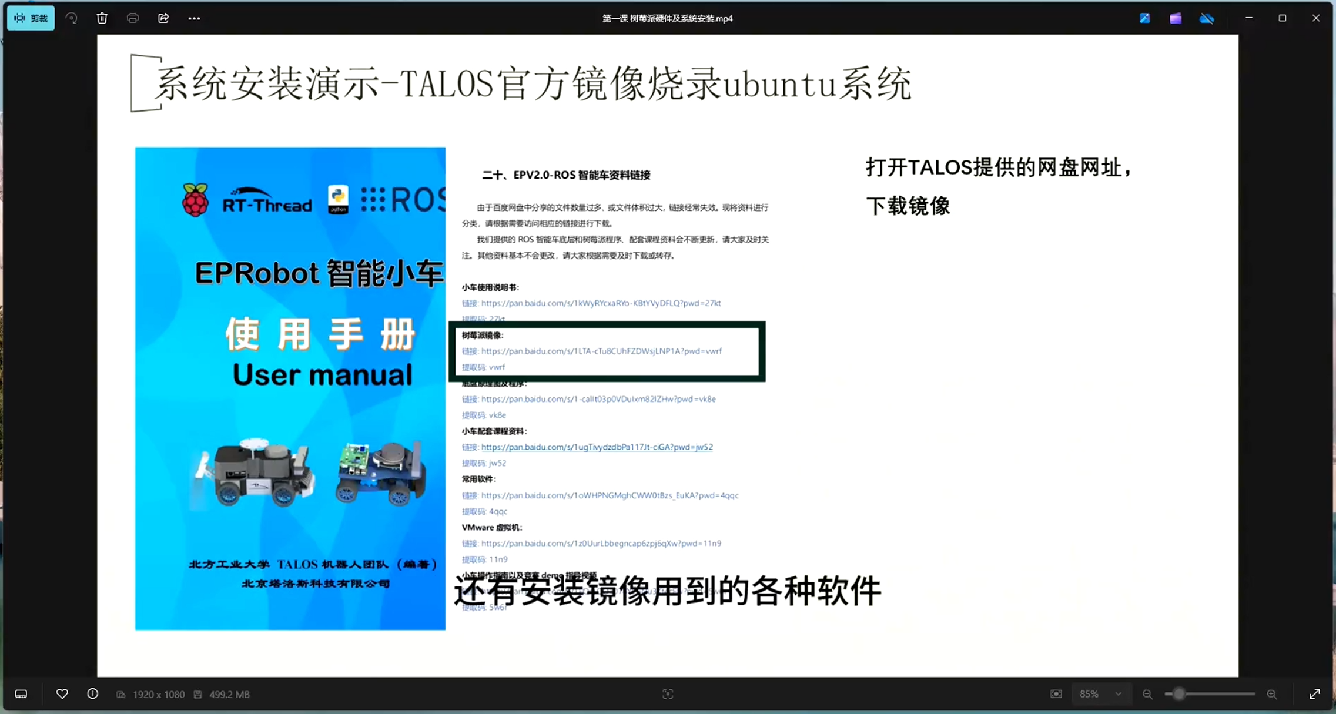Click the zoom slider handle
This screenshot has width=1336, height=714.
tap(1178, 694)
